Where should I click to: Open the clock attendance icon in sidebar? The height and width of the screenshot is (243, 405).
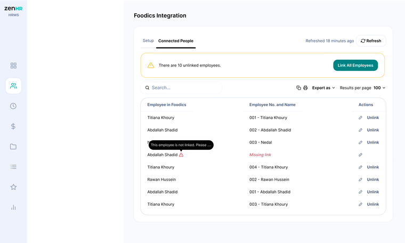tap(13, 106)
